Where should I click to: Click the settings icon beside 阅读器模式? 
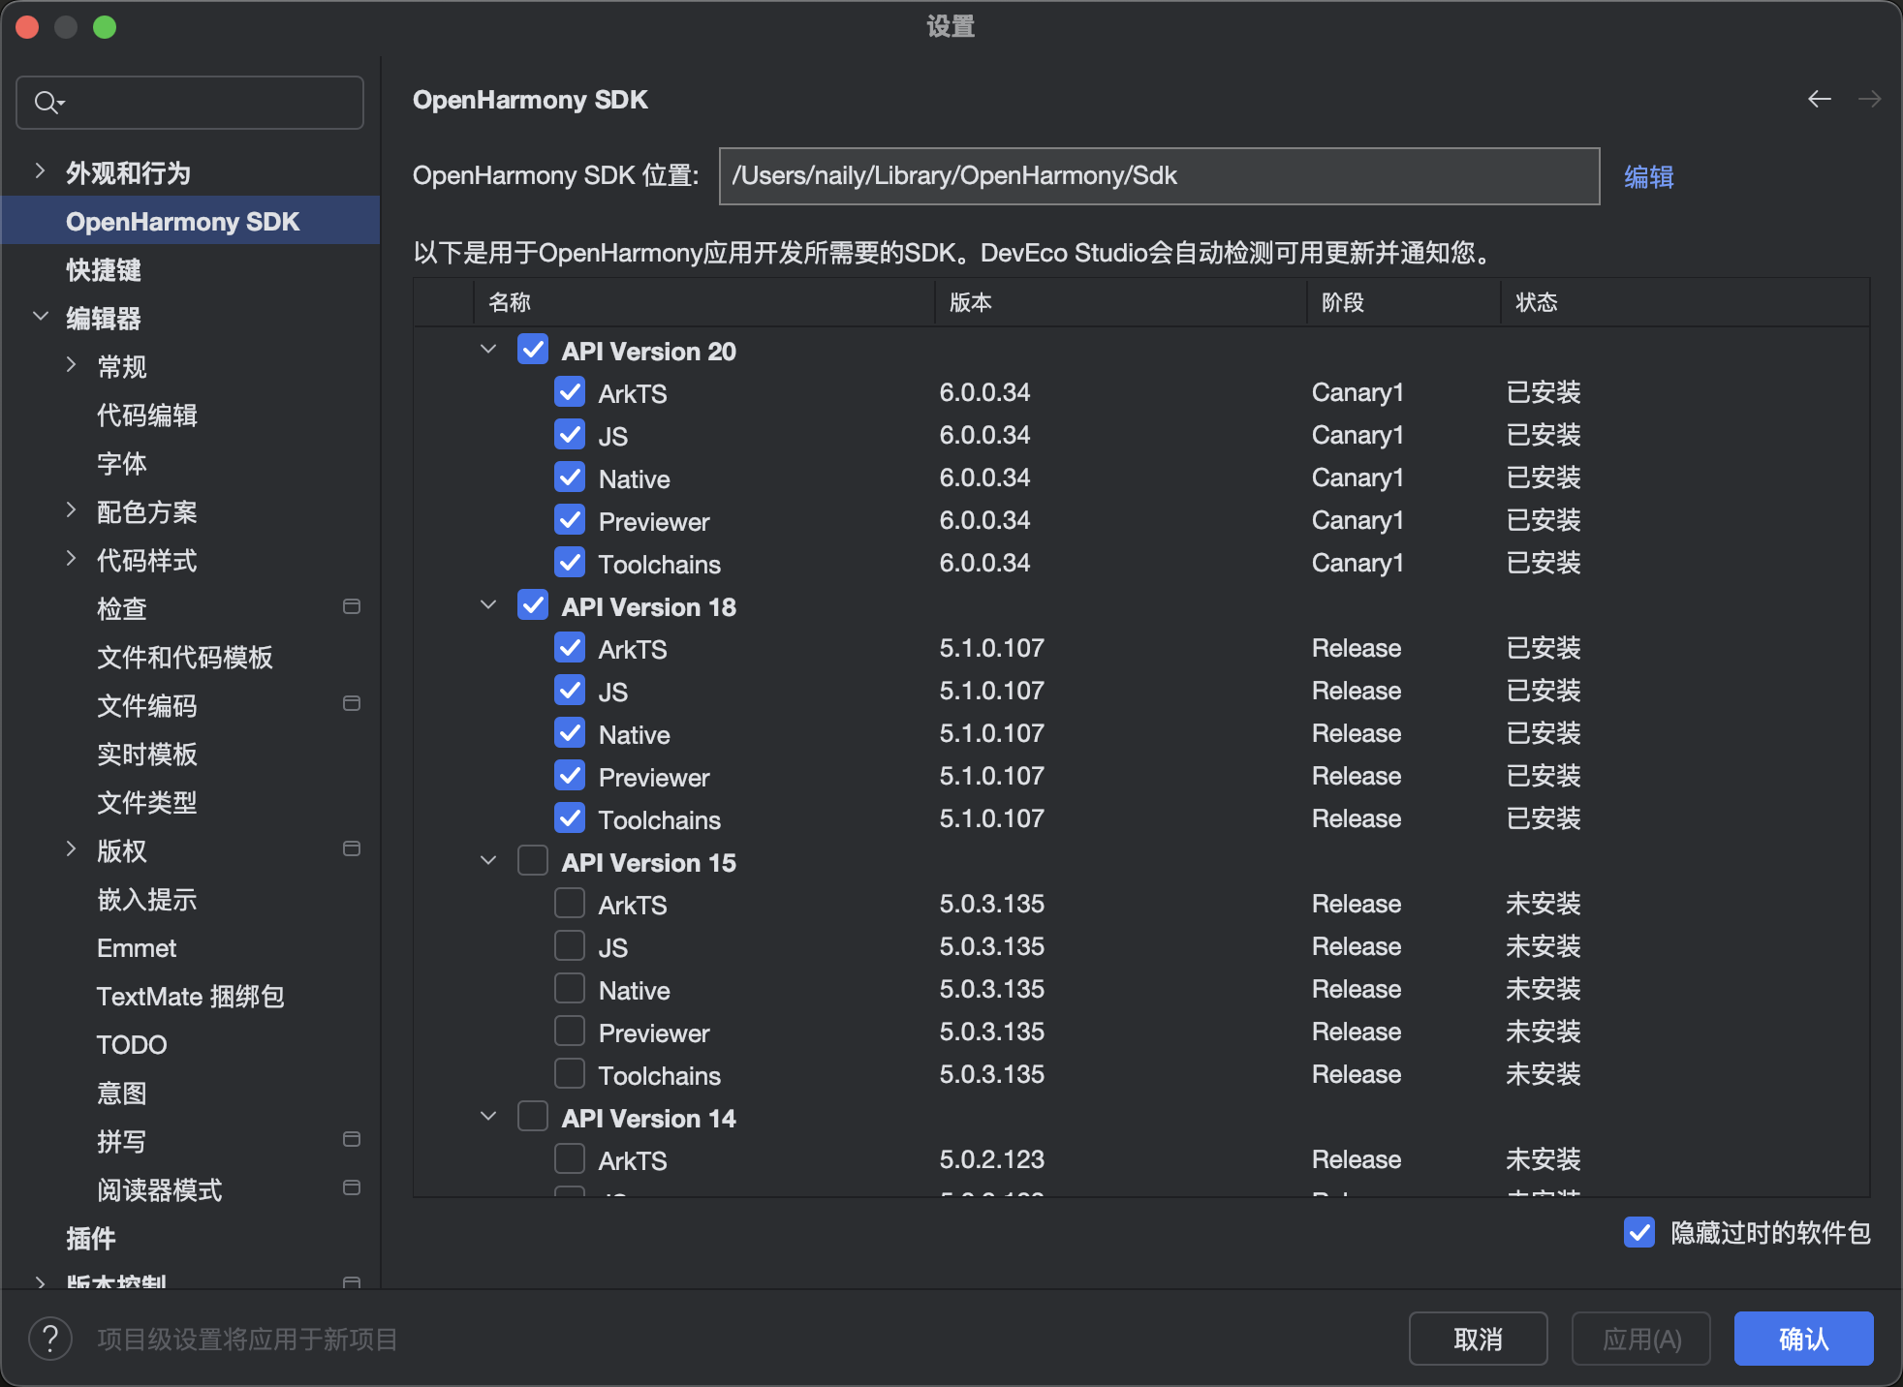tap(352, 1189)
